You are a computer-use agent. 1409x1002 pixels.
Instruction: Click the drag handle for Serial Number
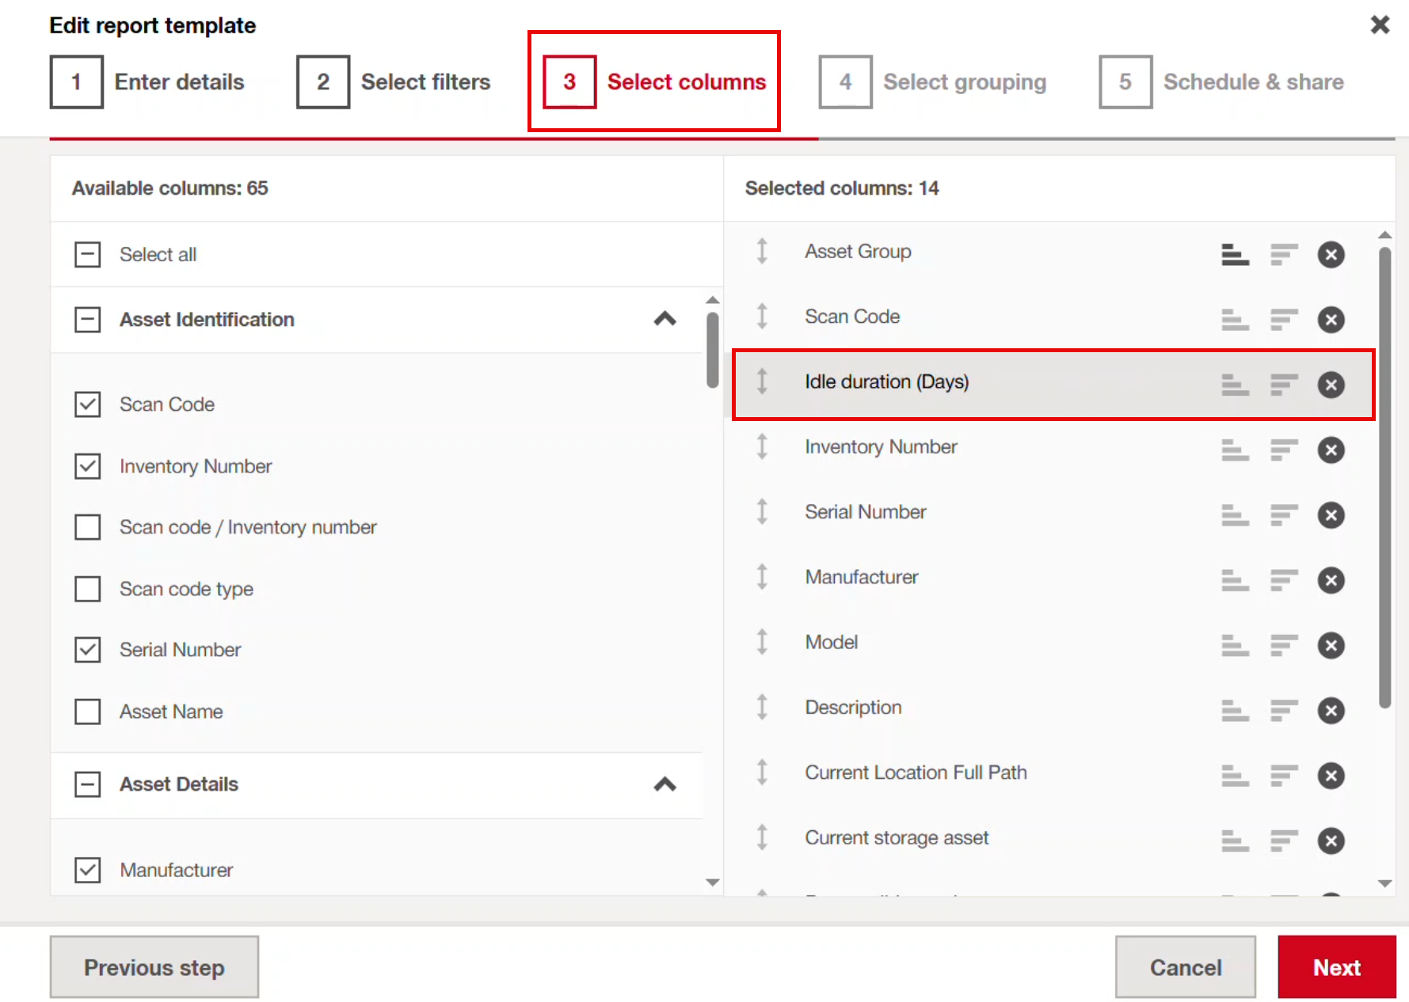coord(762,512)
